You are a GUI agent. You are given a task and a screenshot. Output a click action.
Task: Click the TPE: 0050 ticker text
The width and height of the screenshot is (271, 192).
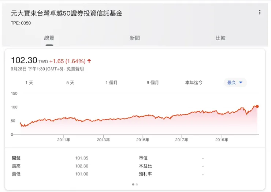(21, 23)
